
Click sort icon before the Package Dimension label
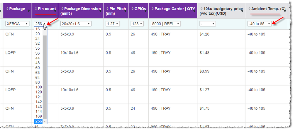tap(62, 9)
